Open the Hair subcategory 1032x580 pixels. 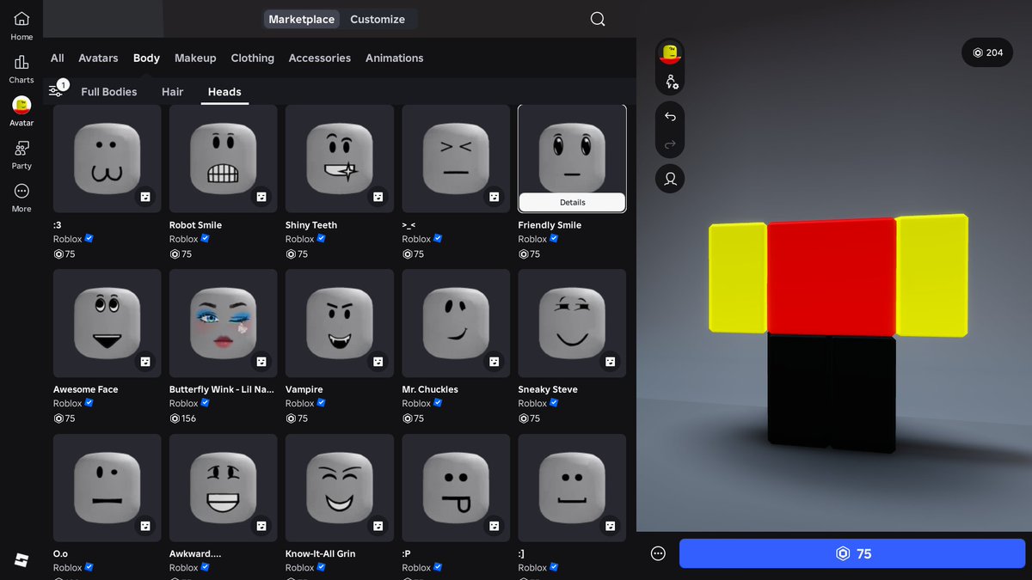click(x=173, y=91)
